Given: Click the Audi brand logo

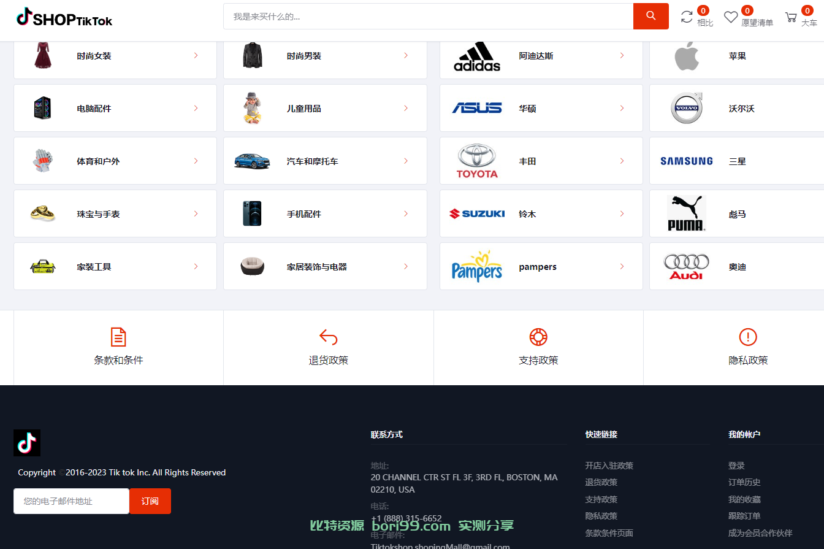Looking at the screenshot, I should (687, 266).
